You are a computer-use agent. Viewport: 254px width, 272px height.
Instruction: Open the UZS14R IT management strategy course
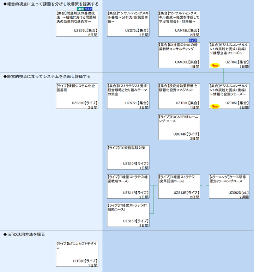click(x=128, y=186)
